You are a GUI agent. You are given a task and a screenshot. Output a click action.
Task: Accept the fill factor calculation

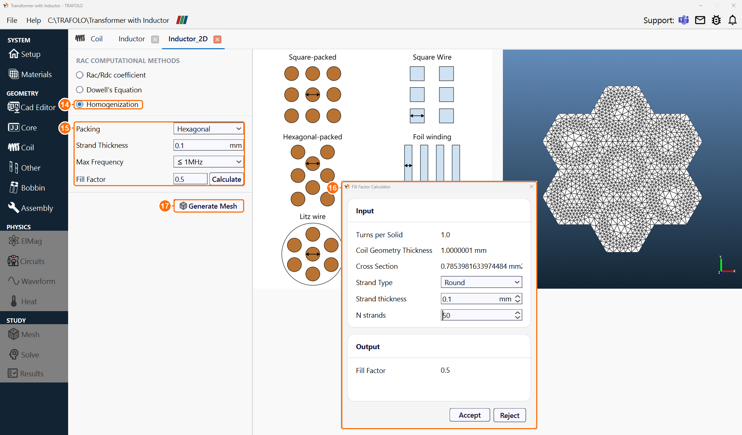click(470, 415)
